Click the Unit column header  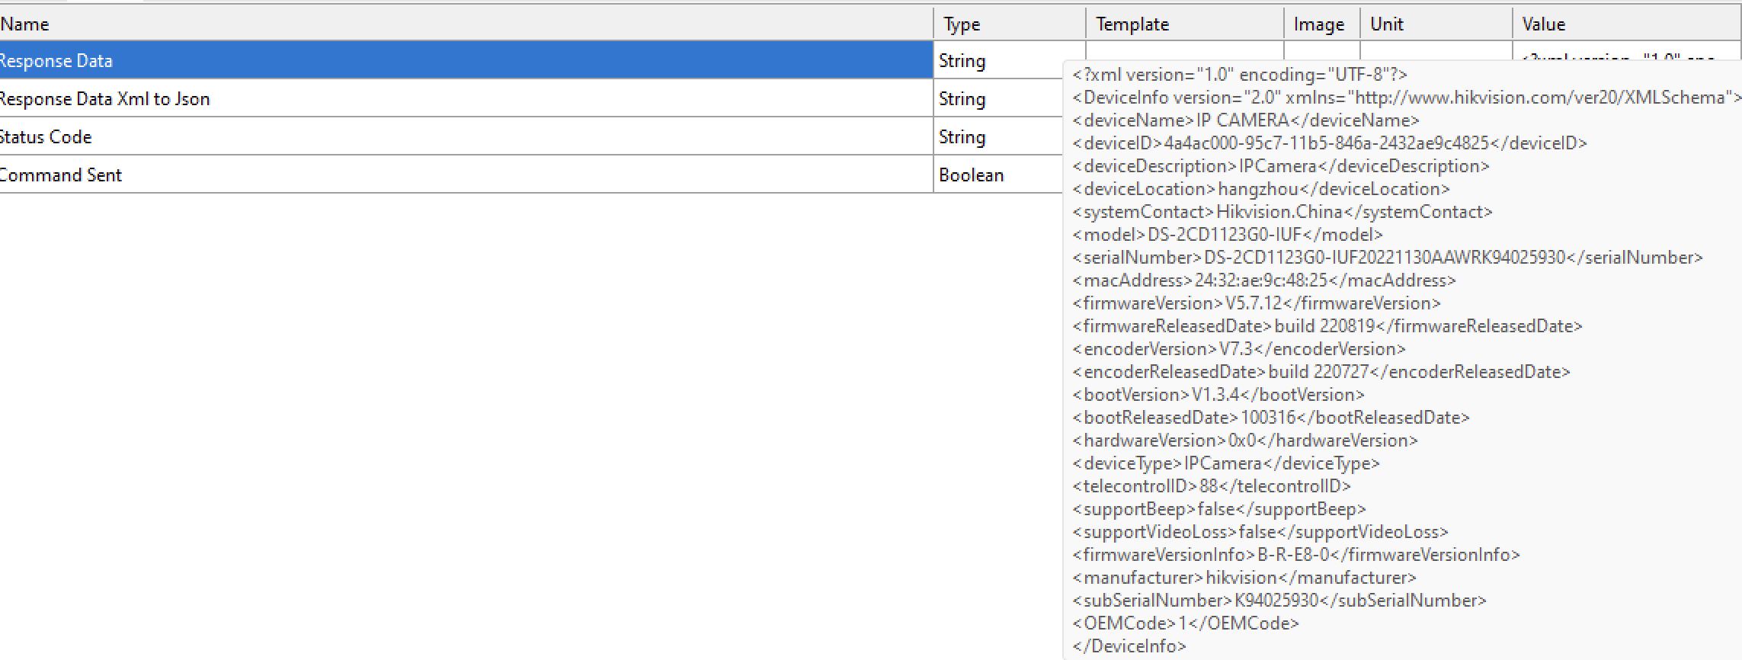click(x=1386, y=24)
